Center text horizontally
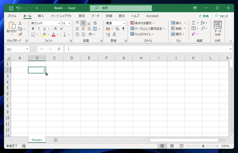238x153 pixels. (83, 29)
